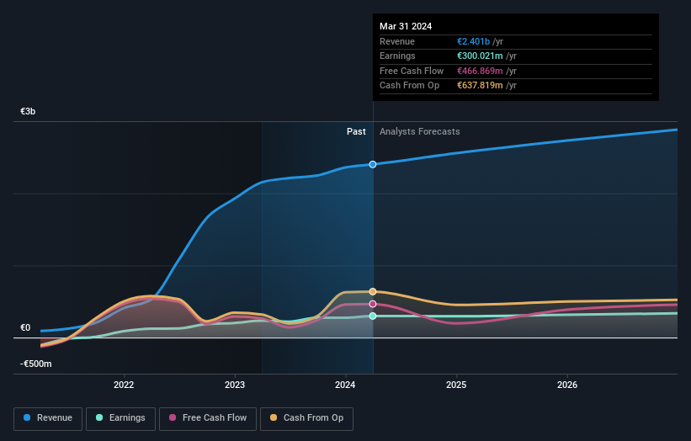Toggle the Earnings legend series
The width and height of the screenshot is (691, 441).
coord(120,418)
